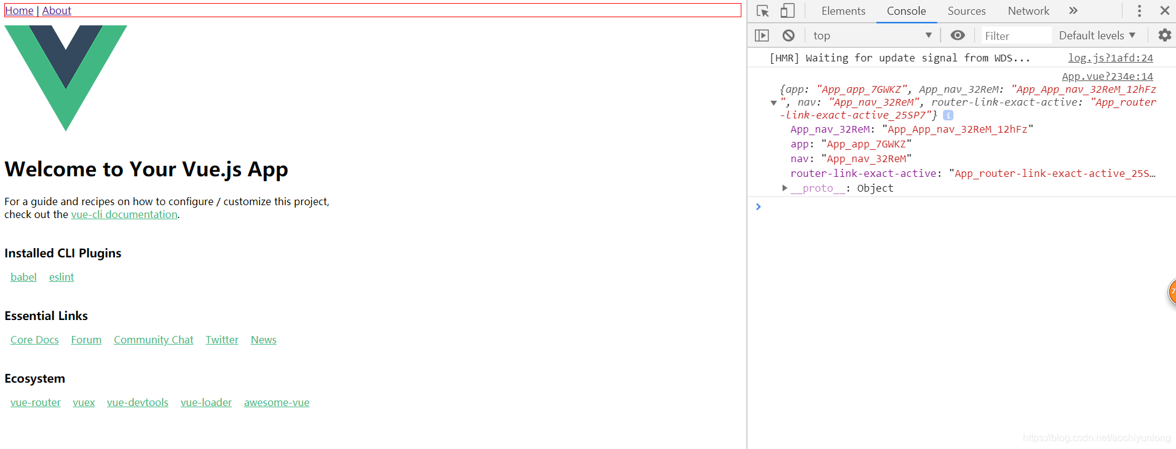Select the app property row

click(851, 144)
